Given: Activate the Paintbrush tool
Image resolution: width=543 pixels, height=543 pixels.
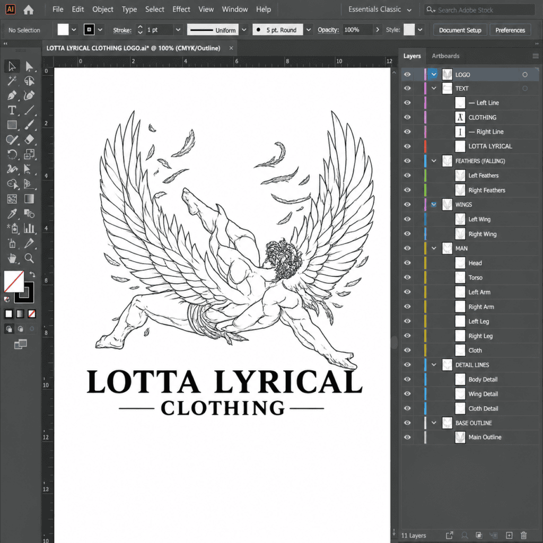Looking at the screenshot, I should (29, 125).
